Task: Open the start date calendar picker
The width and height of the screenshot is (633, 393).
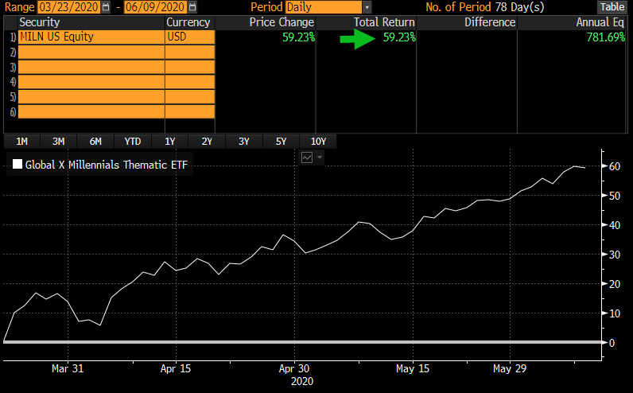Action: click(x=106, y=7)
